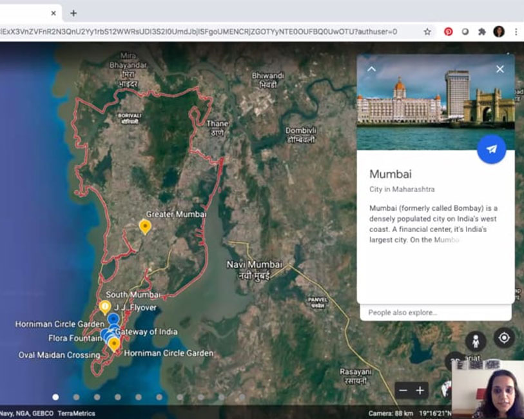Click the Greater Mumbai label

[x=176, y=214]
